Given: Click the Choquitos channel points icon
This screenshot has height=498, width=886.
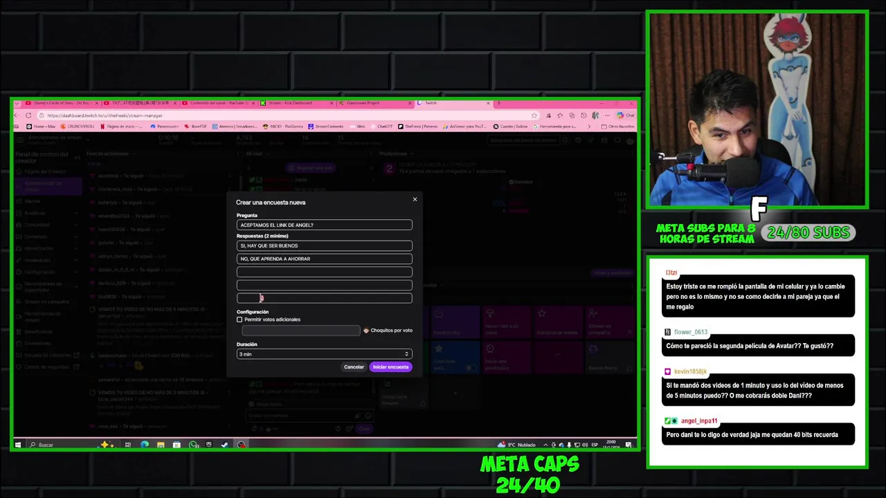Looking at the screenshot, I should pos(366,331).
